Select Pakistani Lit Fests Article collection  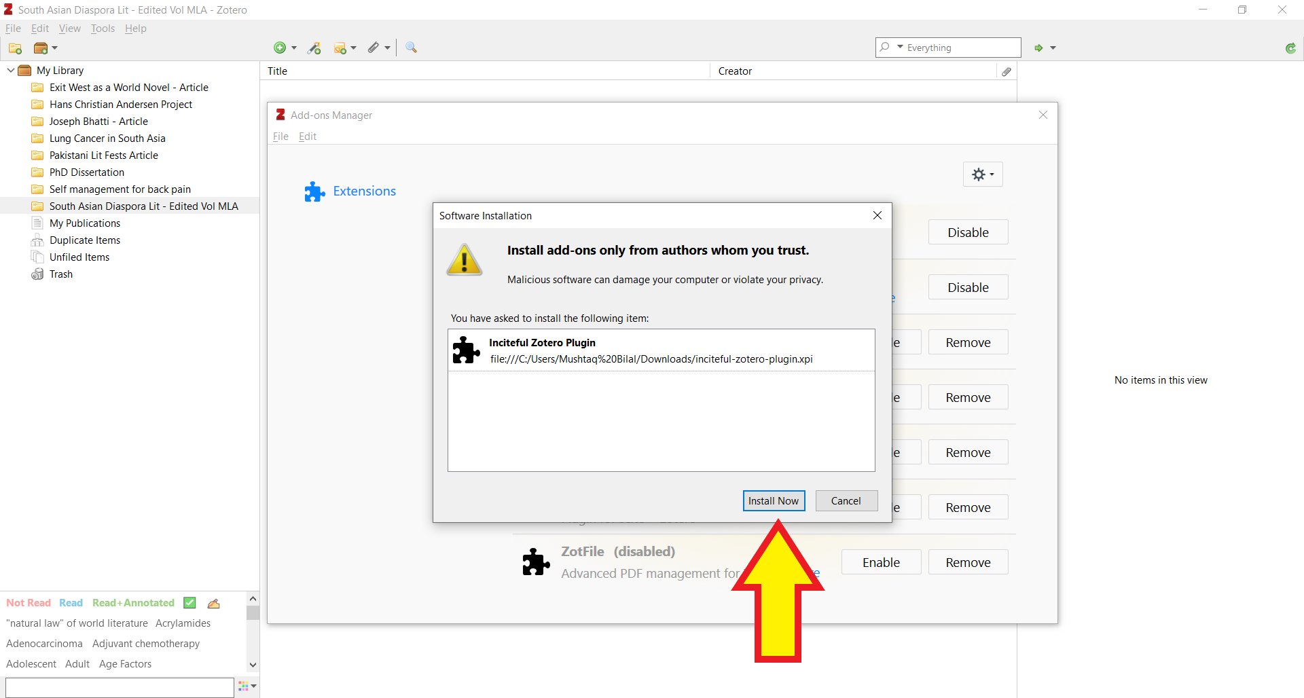pyautogui.click(x=103, y=155)
